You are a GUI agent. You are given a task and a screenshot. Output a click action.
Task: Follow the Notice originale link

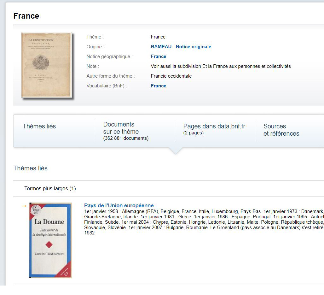193,47
